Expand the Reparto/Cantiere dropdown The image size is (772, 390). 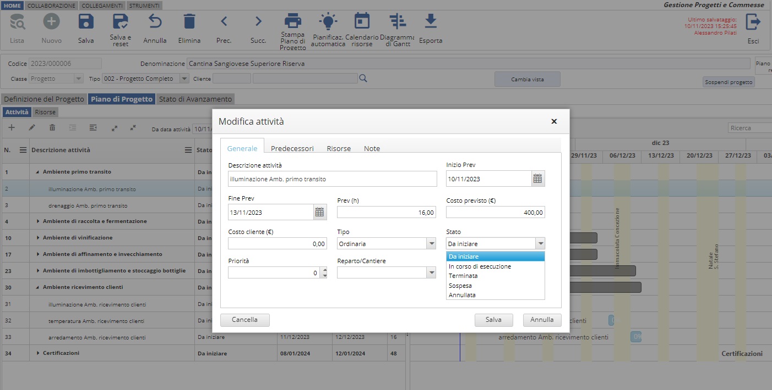point(431,272)
